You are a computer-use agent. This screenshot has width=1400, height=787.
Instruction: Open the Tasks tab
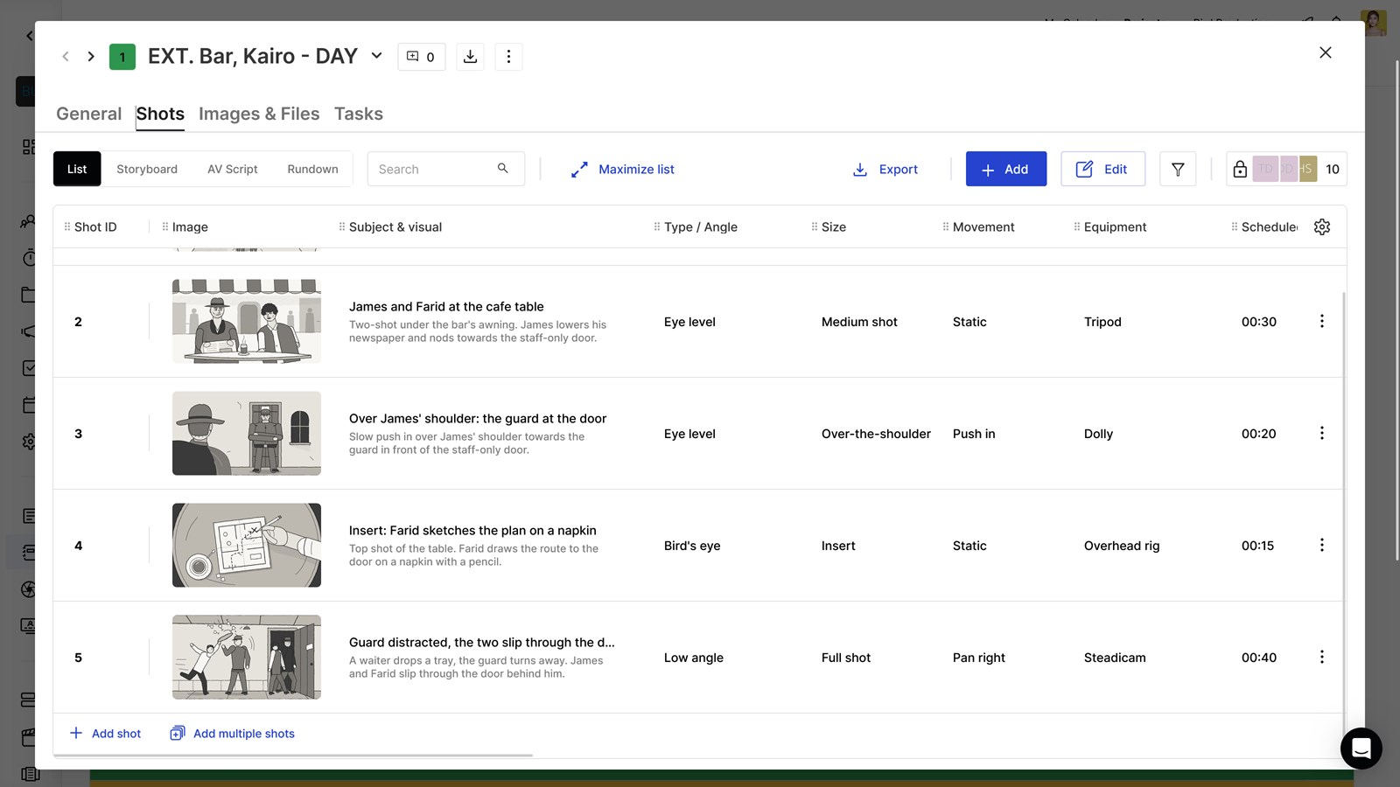tap(359, 115)
